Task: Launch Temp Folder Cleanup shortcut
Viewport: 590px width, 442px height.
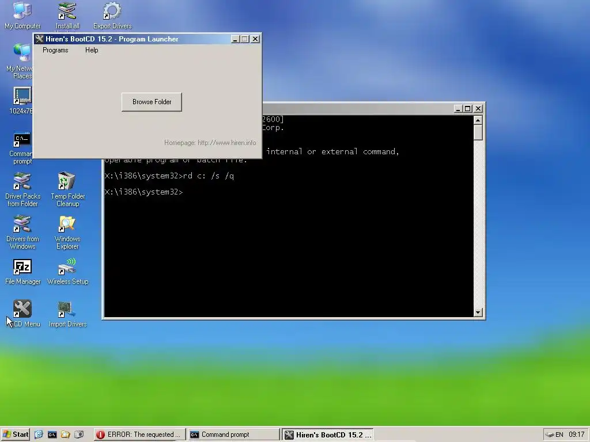Action: point(68,190)
